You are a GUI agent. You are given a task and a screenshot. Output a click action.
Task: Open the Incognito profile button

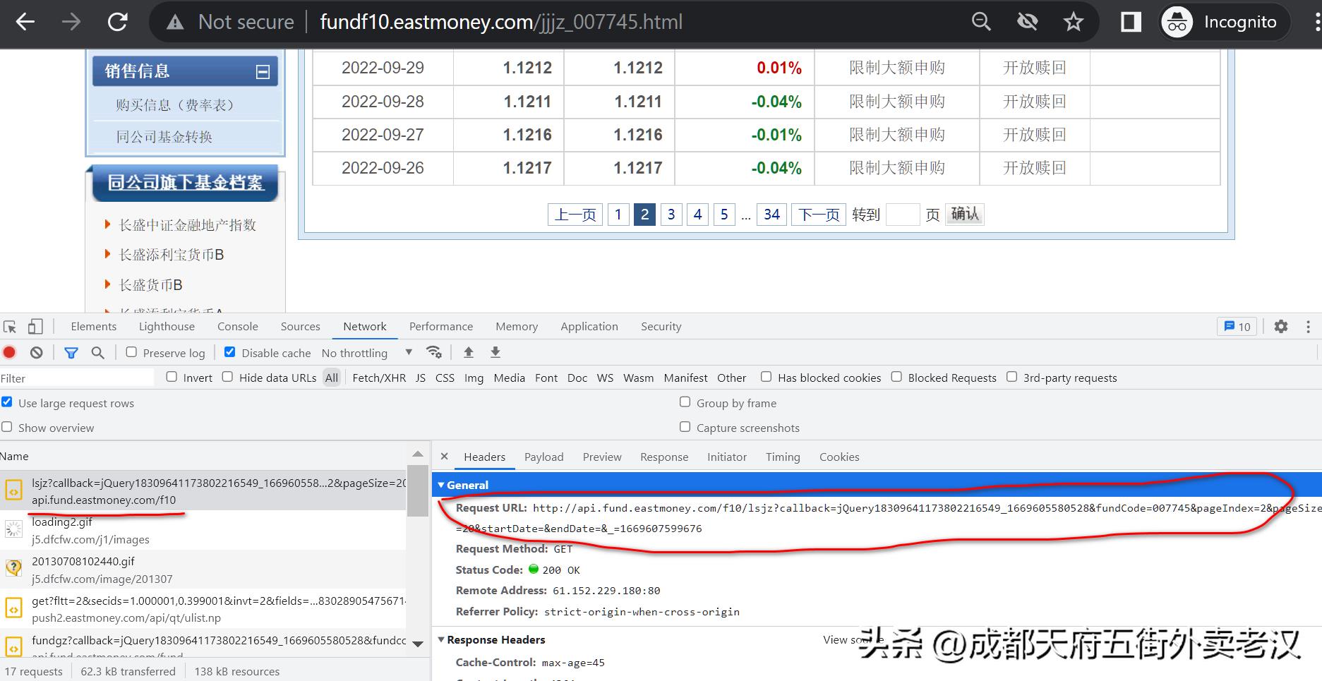point(1225,23)
